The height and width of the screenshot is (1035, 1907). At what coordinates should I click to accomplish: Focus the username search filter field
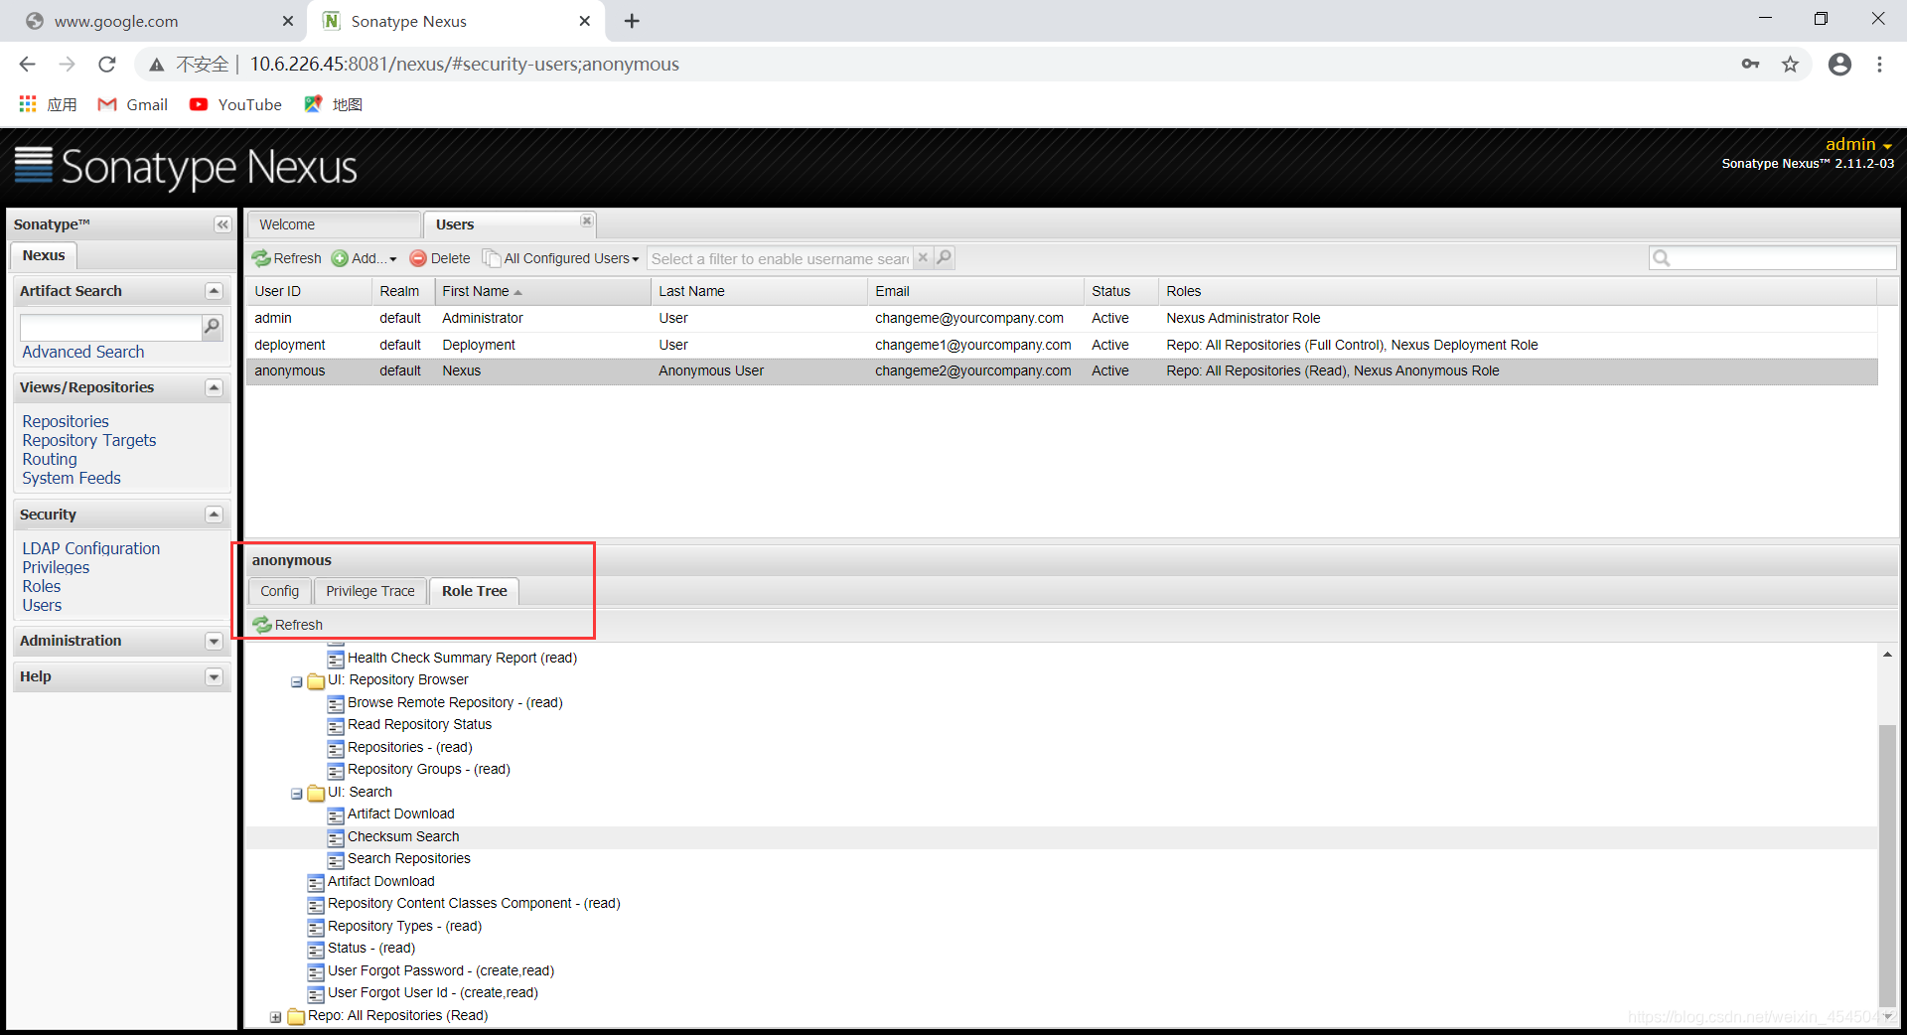780,259
